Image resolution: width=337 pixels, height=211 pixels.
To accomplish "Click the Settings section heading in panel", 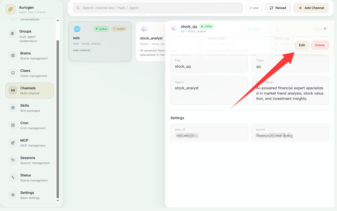I will (177, 118).
